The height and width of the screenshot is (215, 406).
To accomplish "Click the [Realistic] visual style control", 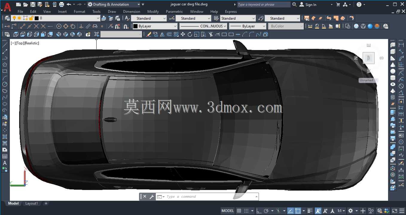I will (32, 43).
